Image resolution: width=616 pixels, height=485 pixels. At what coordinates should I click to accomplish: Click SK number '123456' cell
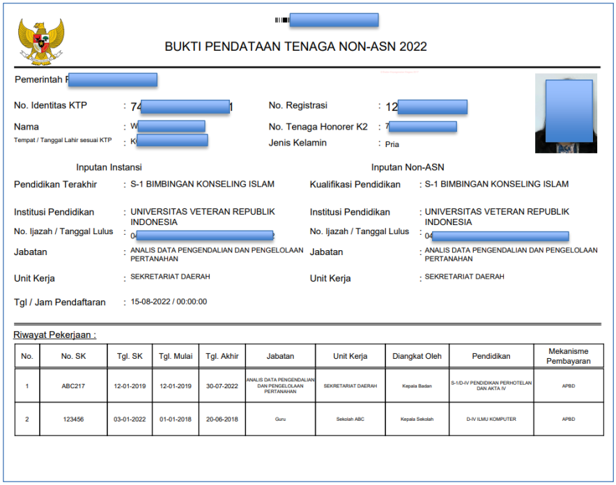coord(73,419)
